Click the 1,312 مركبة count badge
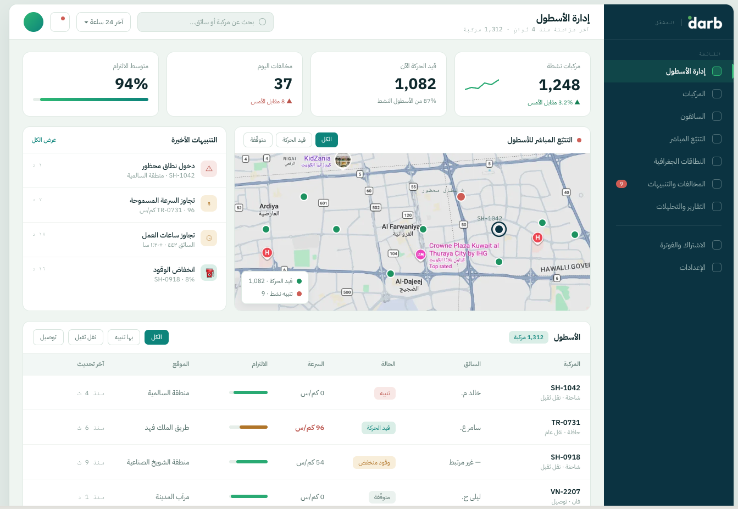Image resolution: width=738 pixels, height=509 pixels. [x=529, y=337]
